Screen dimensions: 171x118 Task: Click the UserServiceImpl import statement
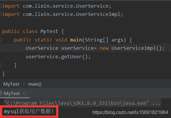63,14
